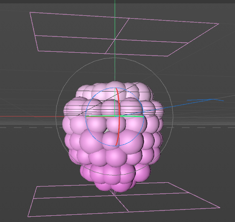Screen dimensions: 235x222
Task: Grab the red vertical rotation arc
Action: pos(119,117)
